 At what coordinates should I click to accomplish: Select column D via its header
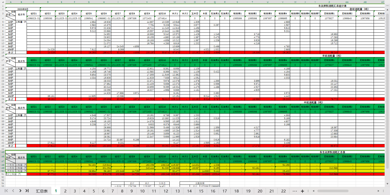point(47,2)
